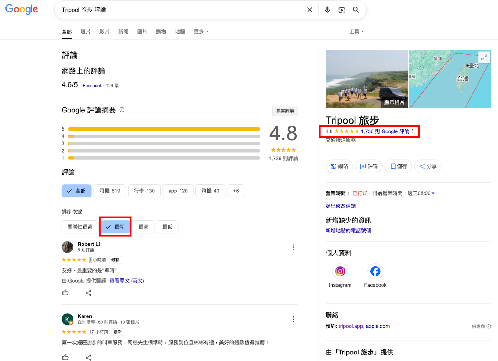Share the business via 分享 button
Screen dimensions: 498x361
coord(428,166)
